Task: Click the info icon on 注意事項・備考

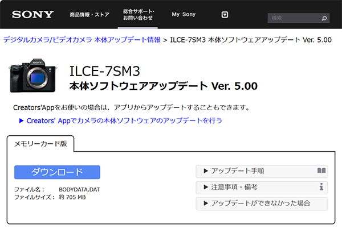Action: [321, 187]
